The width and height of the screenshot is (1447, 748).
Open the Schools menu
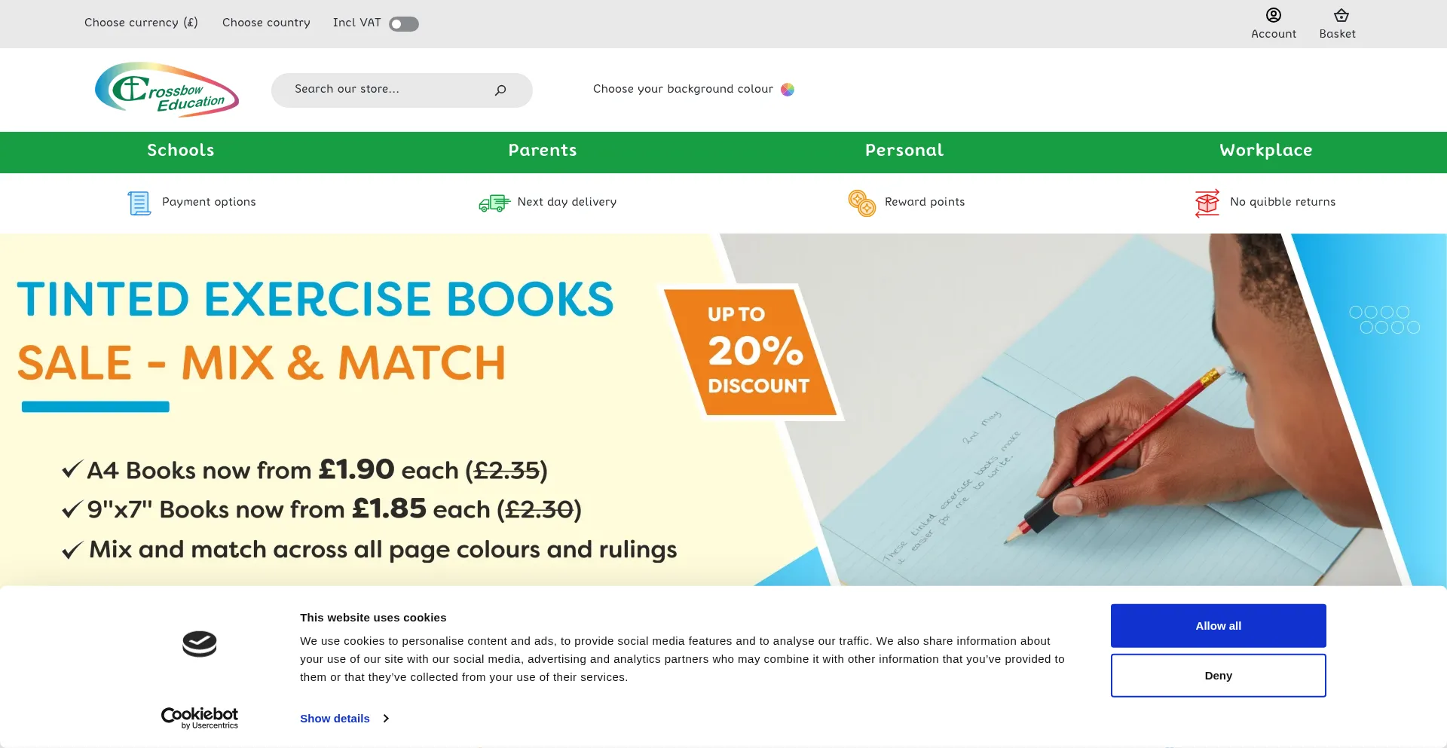tap(181, 151)
